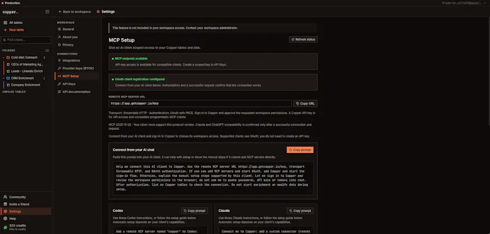The height and width of the screenshot is (234, 490).
Task: Copy the Claude prompt
Action: (300, 211)
